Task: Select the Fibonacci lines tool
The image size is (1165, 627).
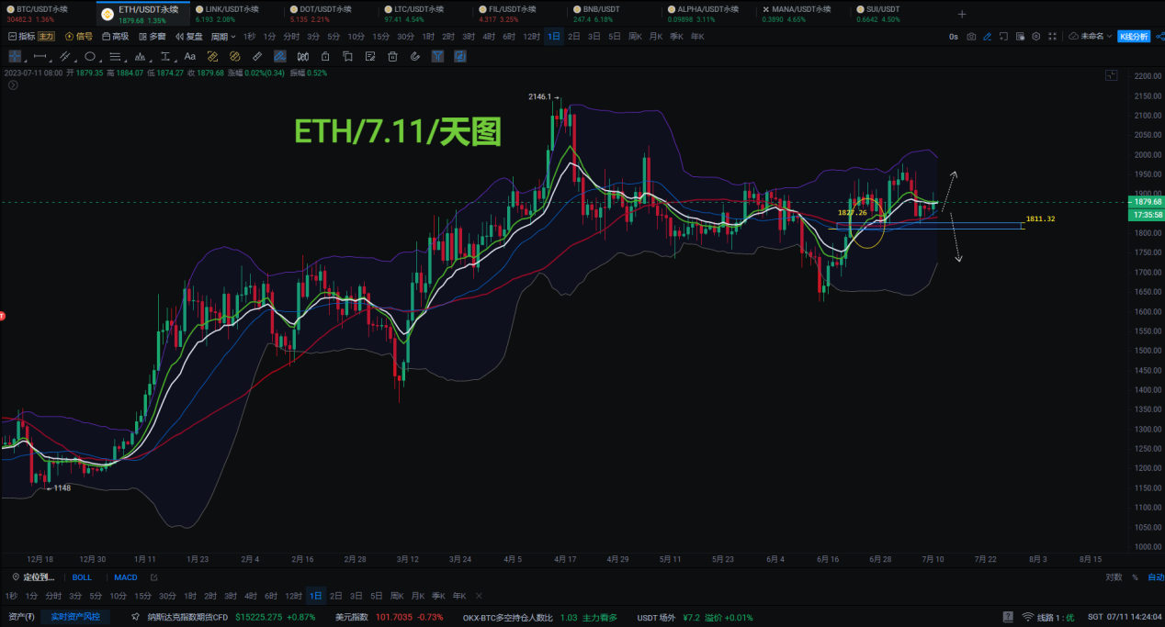Action: click(x=115, y=56)
